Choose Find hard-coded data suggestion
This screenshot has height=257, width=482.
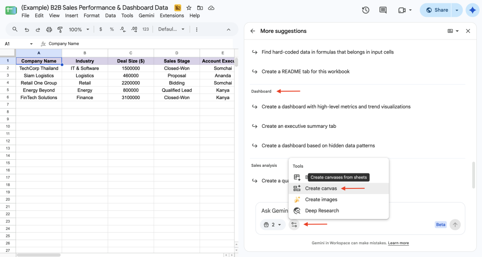(328, 52)
